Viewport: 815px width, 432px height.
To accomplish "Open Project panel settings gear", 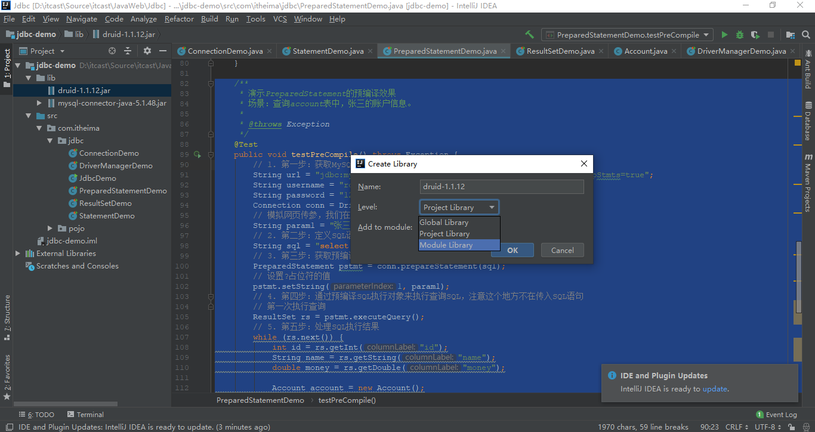I will (147, 51).
